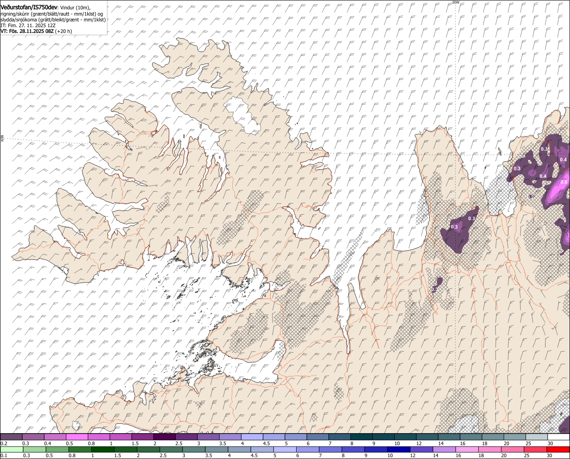Pick the 0.5 medium green swatch in rain scale

click(57, 449)
